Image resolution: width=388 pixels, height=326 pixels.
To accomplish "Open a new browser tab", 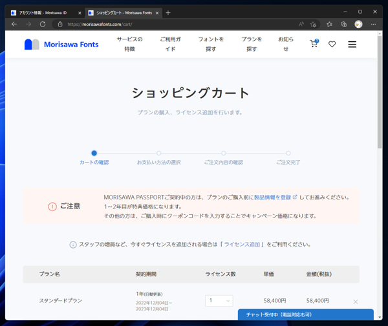I will [x=168, y=13].
